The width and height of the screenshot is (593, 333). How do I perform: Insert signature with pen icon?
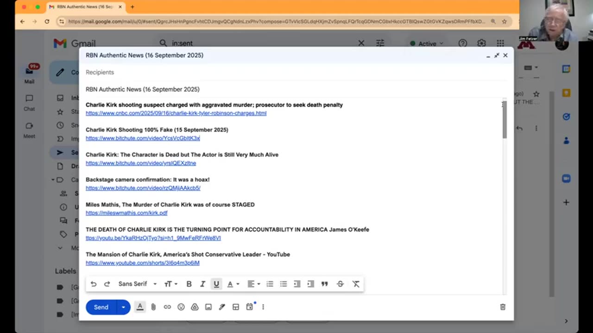(x=222, y=307)
